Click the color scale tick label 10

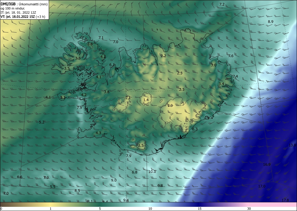pos(150,209)
